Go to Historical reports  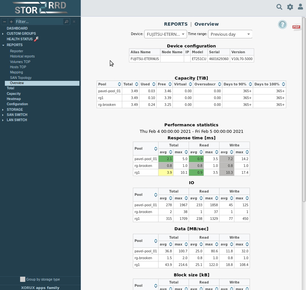pos(22,56)
